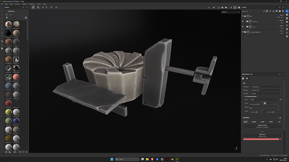Click the assets Search field

[16, 15]
